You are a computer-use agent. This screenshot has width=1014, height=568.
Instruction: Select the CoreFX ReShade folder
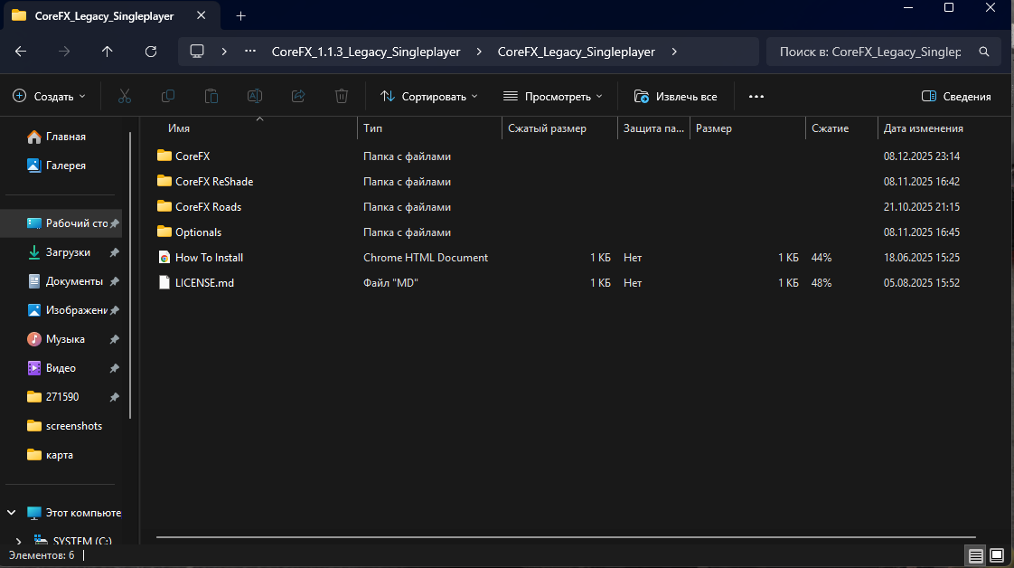pyautogui.click(x=214, y=182)
